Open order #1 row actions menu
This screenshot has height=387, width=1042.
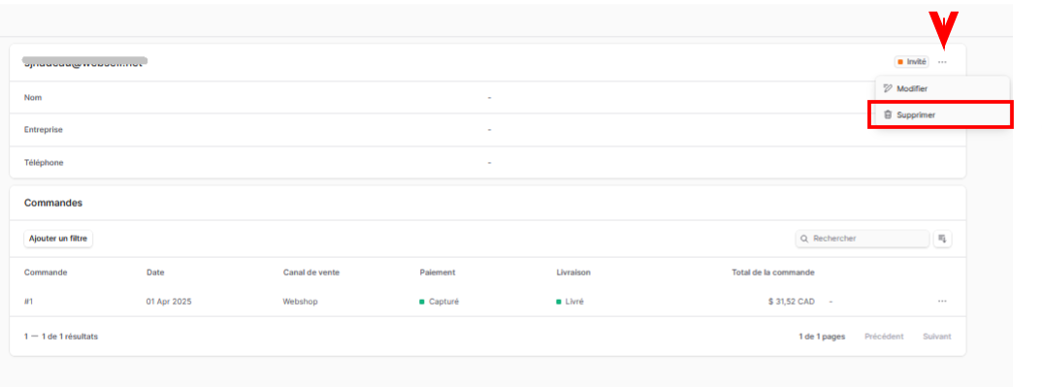(942, 302)
